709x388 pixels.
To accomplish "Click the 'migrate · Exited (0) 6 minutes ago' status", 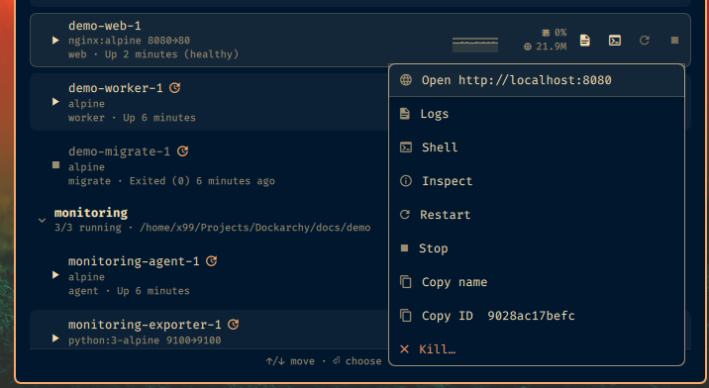I will click(x=171, y=181).
